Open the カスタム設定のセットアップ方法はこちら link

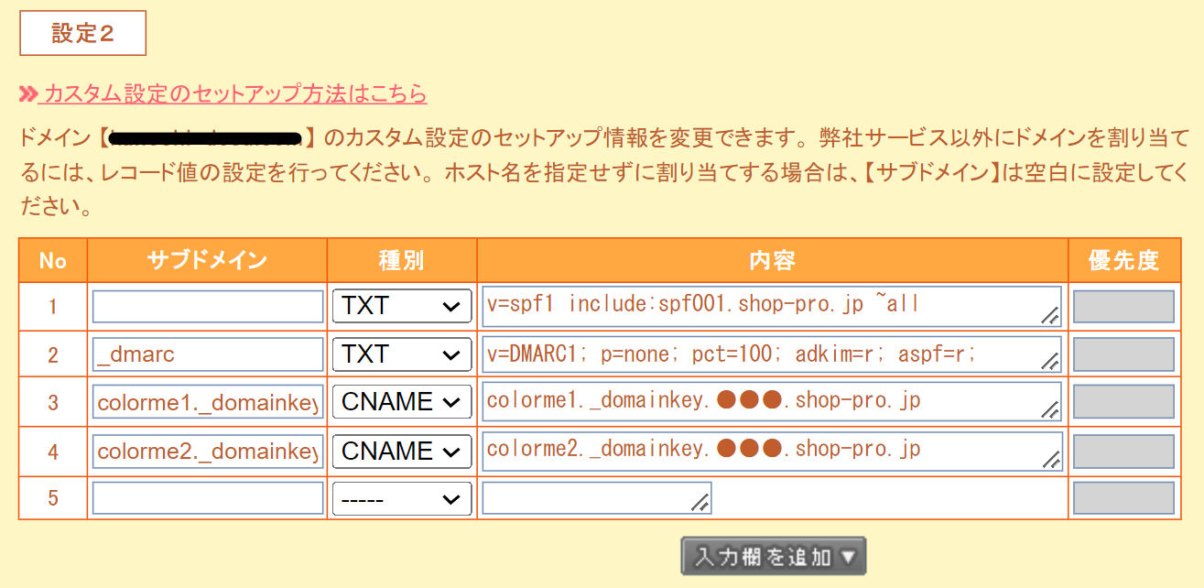coord(233,93)
